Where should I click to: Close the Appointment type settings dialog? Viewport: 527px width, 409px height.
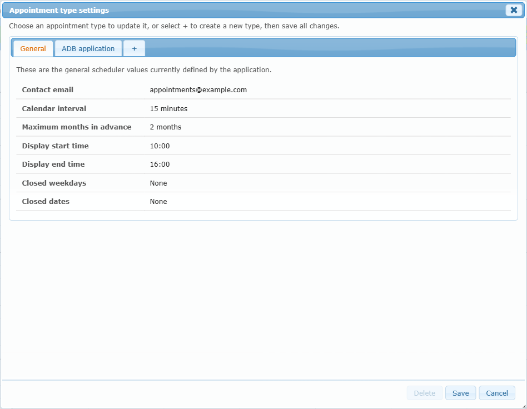click(514, 10)
